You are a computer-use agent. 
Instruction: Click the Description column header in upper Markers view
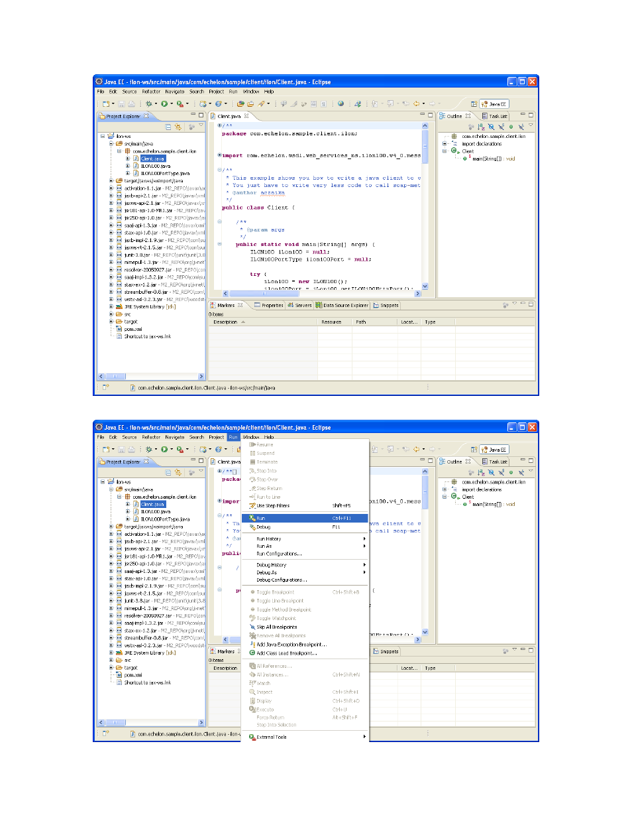(262, 322)
